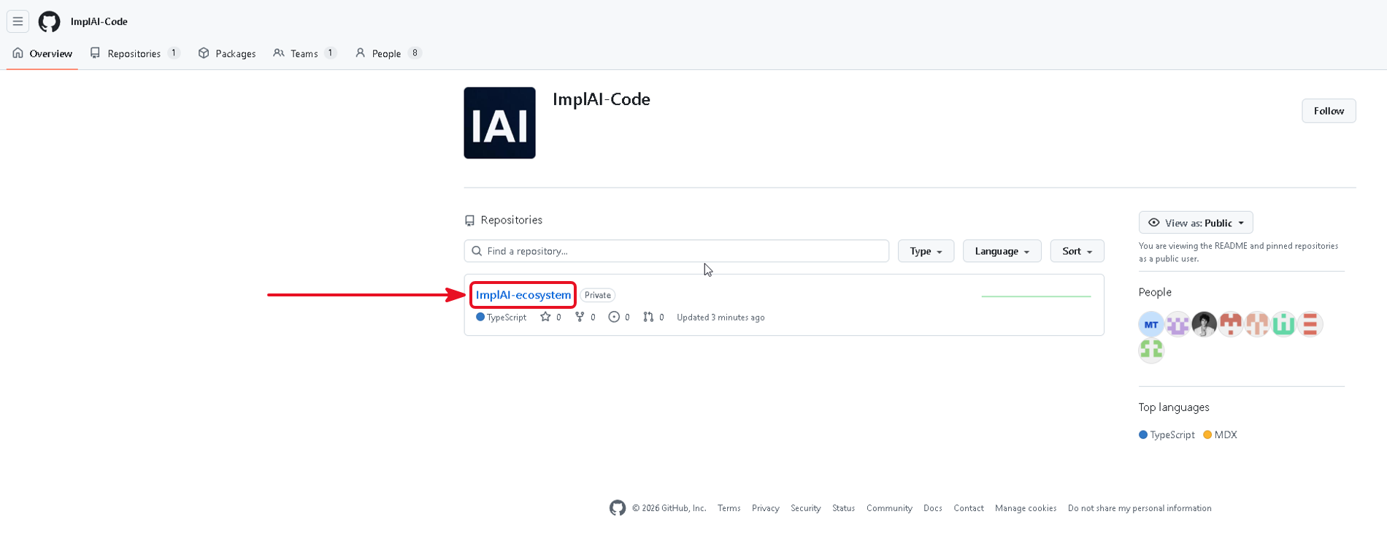1387x549 pixels.
Task: Open the MT member avatar
Action: click(x=1151, y=324)
